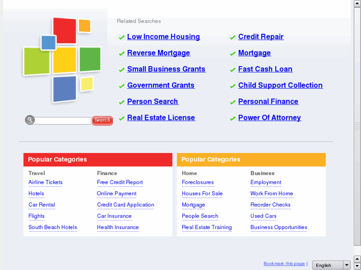Open South Beach Hotels link
Image resolution: width=361 pixels, height=270 pixels.
[53, 227]
